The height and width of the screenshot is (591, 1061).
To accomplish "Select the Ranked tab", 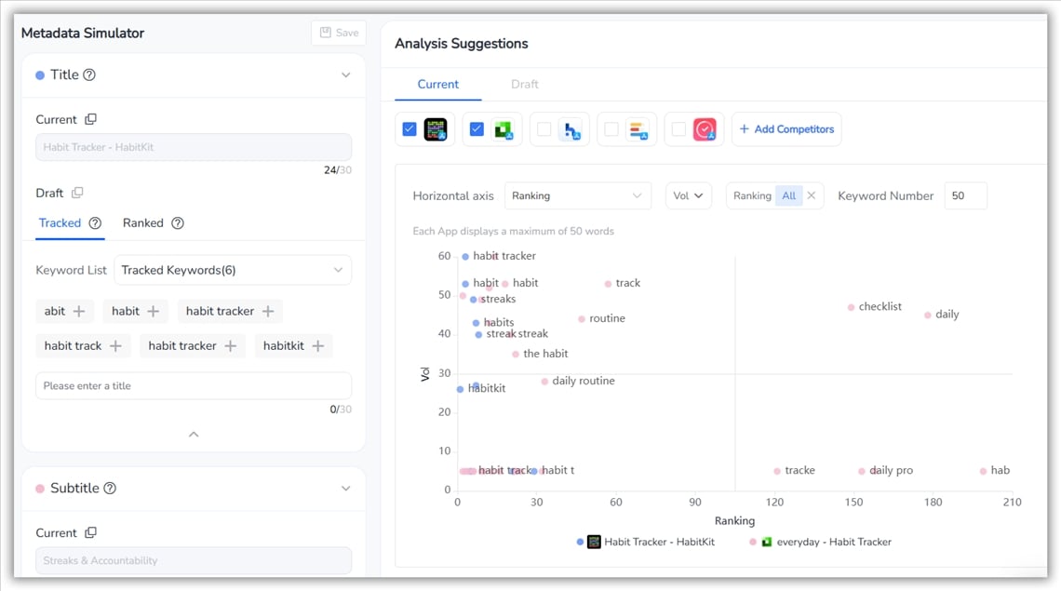I will [144, 222].
